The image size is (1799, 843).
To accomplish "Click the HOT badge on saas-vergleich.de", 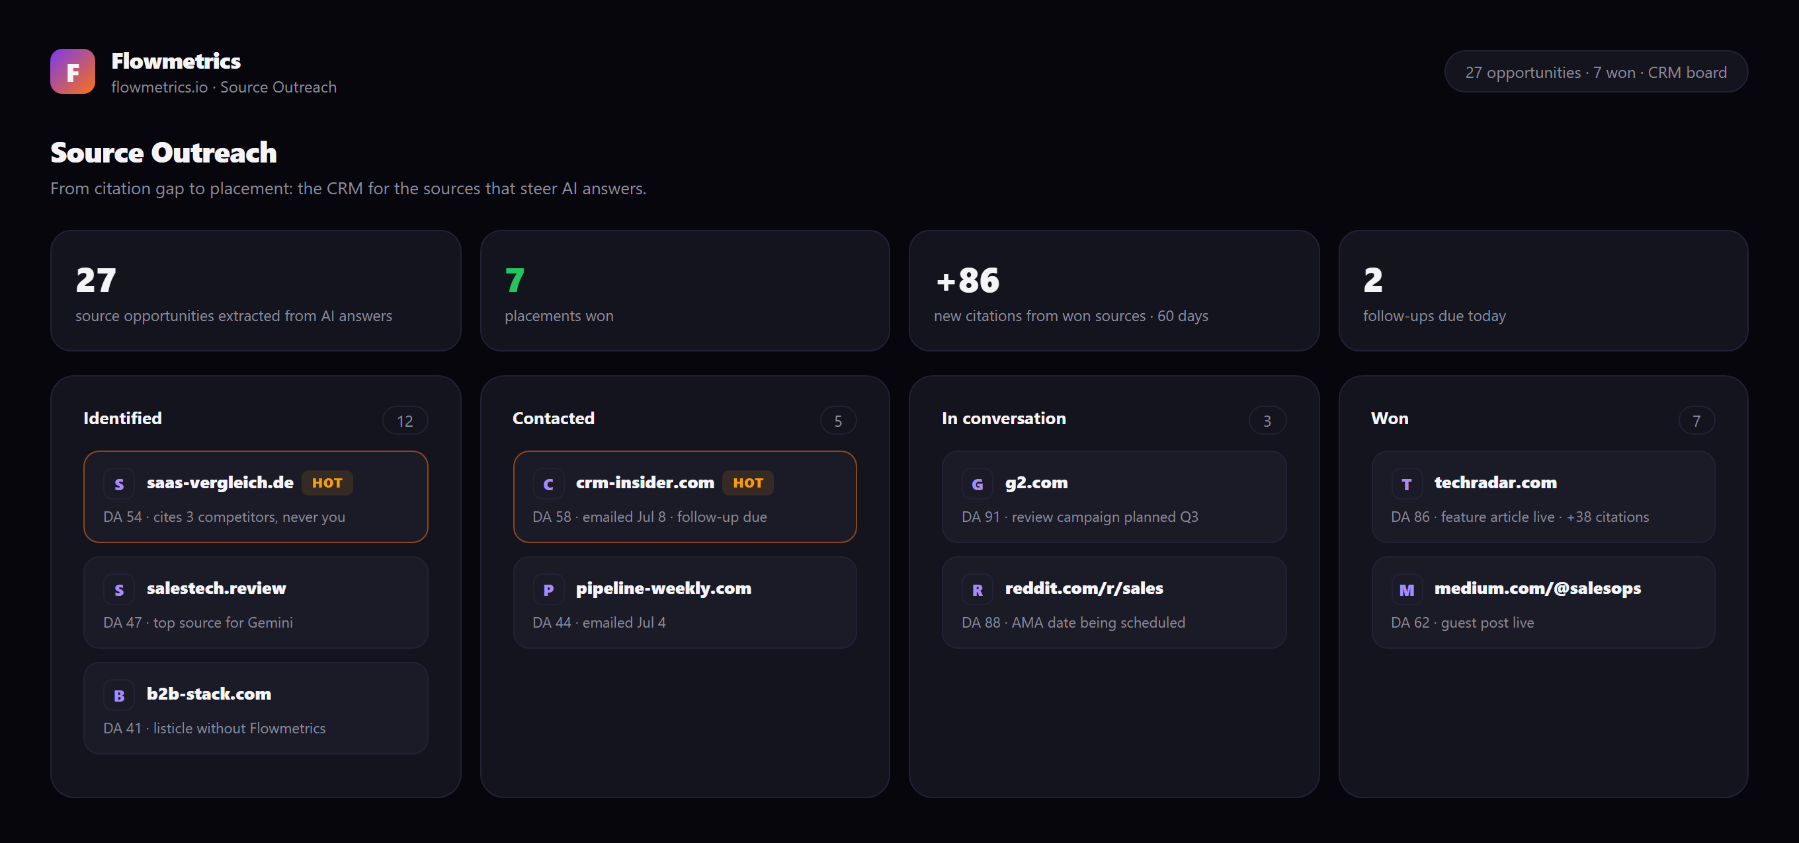I will 327,483.
